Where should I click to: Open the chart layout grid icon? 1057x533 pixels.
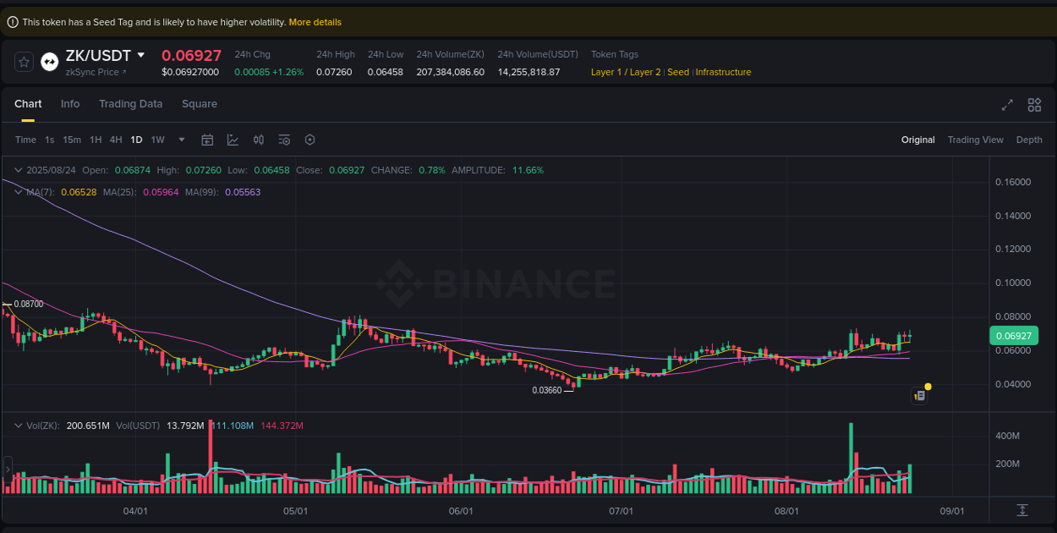[x=1034, y=105]
